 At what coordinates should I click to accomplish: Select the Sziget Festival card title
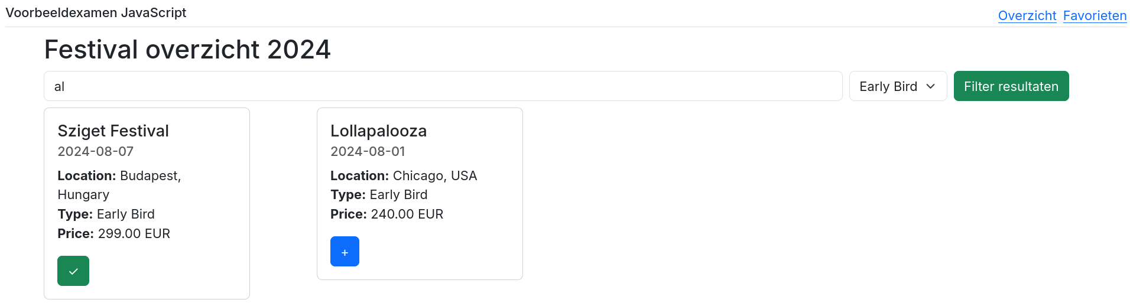[113, 131]
